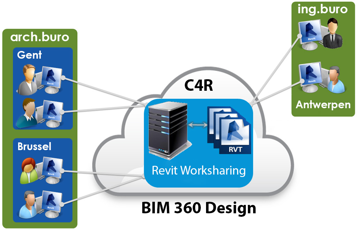Click the "Brussel" office label
Screen dimensions: 357x229
point(35,146)
